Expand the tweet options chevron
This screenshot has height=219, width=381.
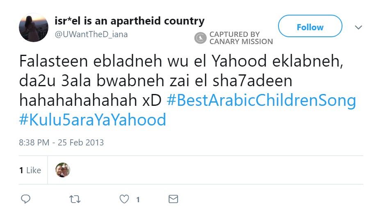point(358,27)
